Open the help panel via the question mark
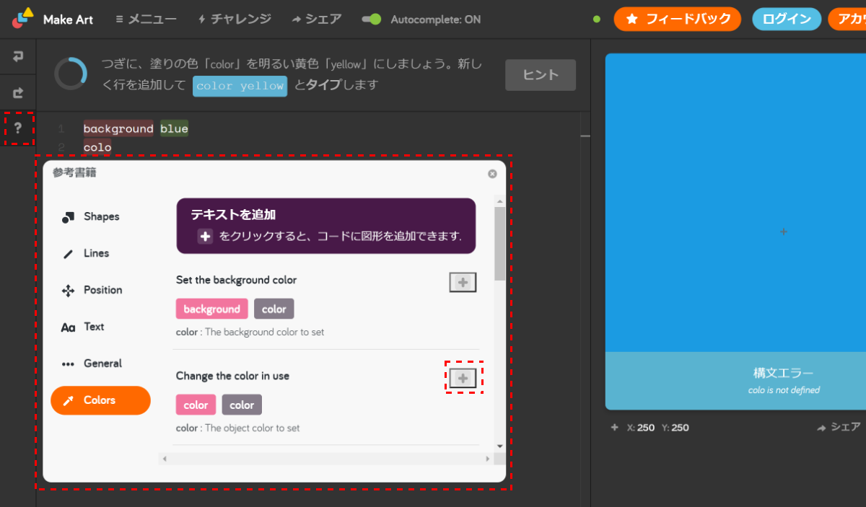This screenshot has height=507, width=866. point(17,128)
